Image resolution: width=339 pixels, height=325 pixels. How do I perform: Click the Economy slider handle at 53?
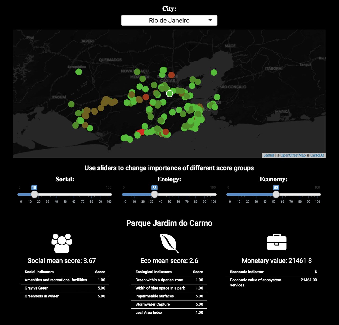click(x=276, y=194)
